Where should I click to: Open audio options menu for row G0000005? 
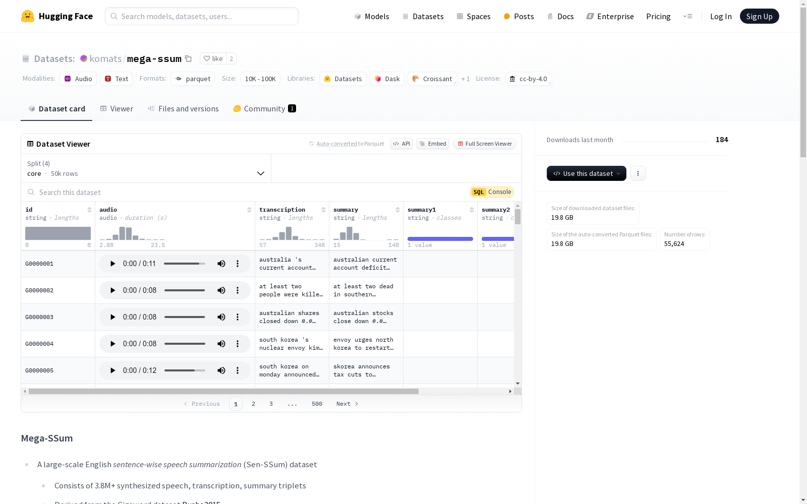[x=238, y=370]
